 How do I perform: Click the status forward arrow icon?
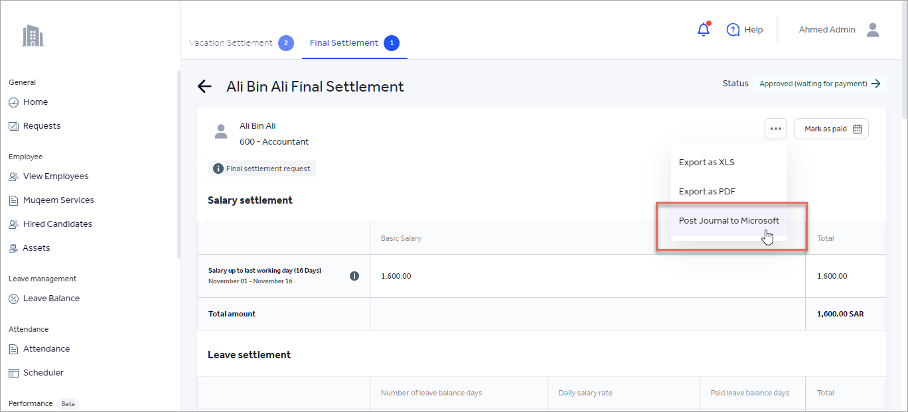pos(876,84)
